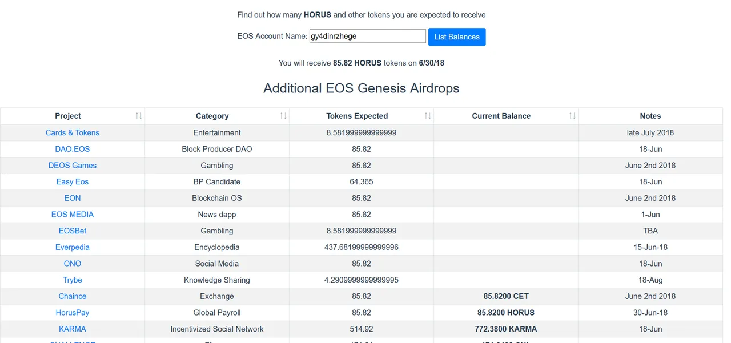Open the DEOS Games link
The width and height of the screenshot is (731, 343).
(73, 166)
